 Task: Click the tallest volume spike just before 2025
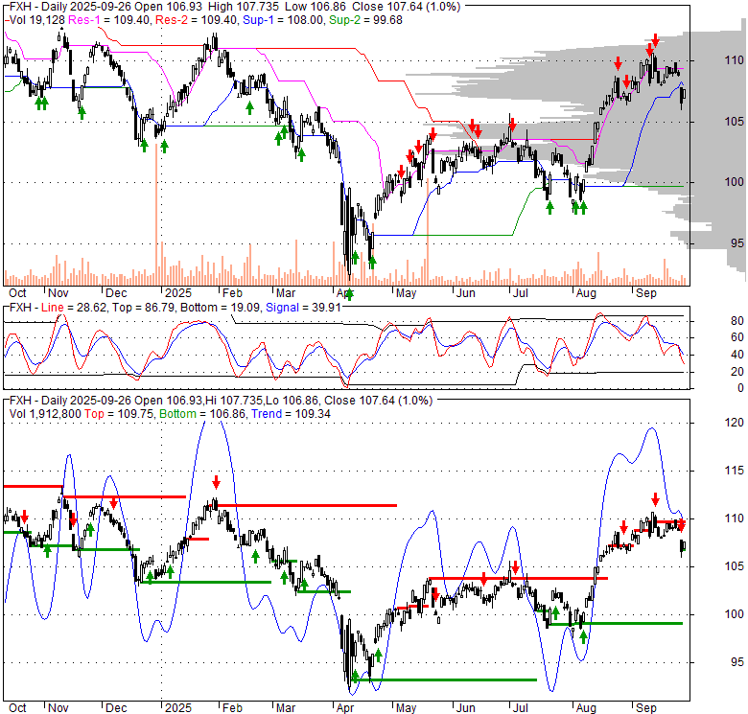click(x=156, y=215)
